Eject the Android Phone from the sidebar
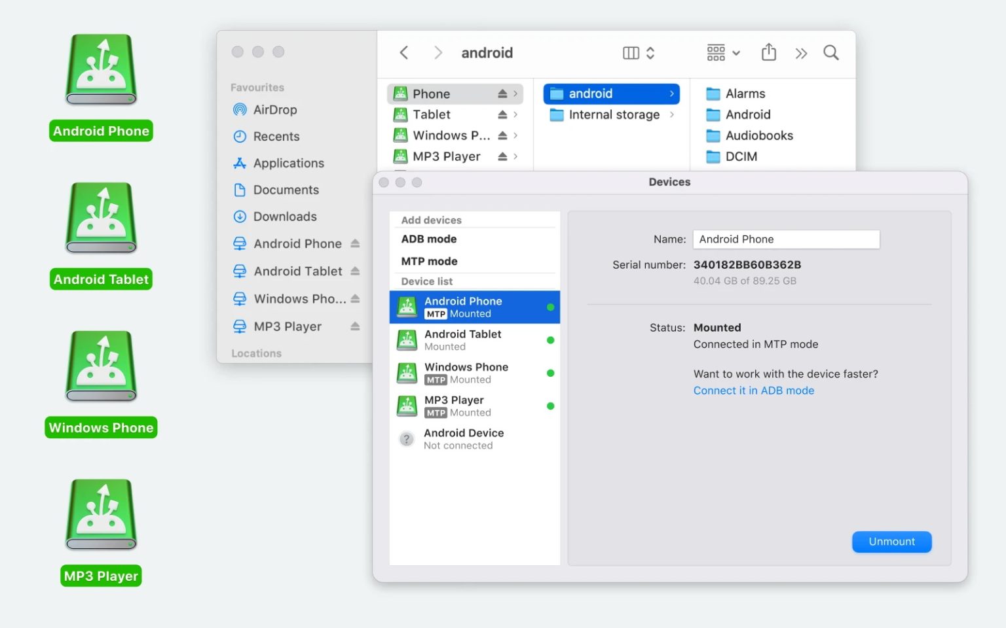The image size is (1006, 628). coord(357,243)
